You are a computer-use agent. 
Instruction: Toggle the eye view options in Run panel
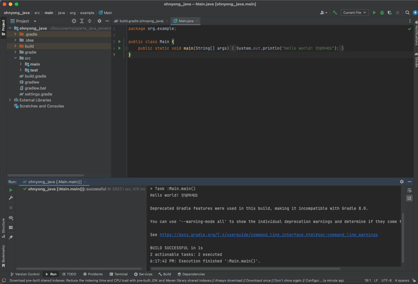coord(11,218)
